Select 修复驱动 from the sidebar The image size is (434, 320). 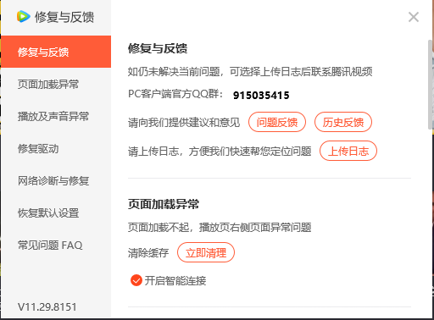pyautogui.click(x=56, y=148)
